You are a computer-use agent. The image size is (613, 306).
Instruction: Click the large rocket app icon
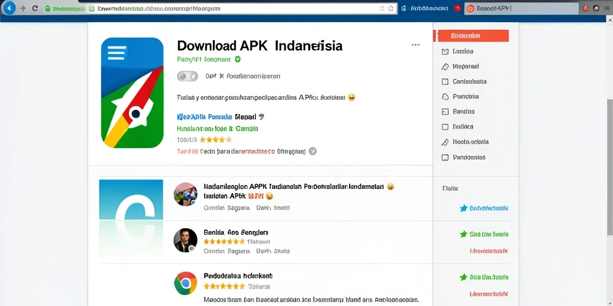pos(132,93)
